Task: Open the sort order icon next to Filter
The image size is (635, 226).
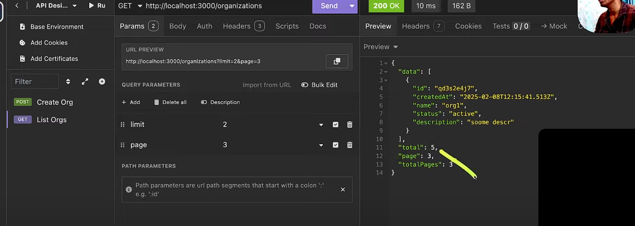Action: [68, 82]
